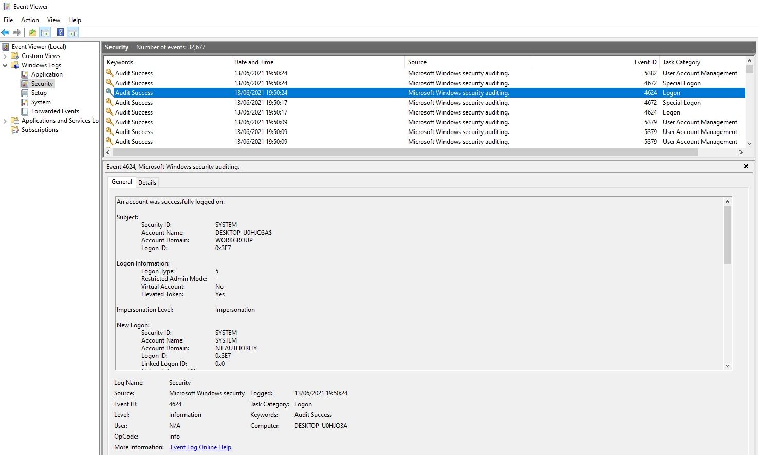Expand Applications and Services Logs node

tap(5, 121)
